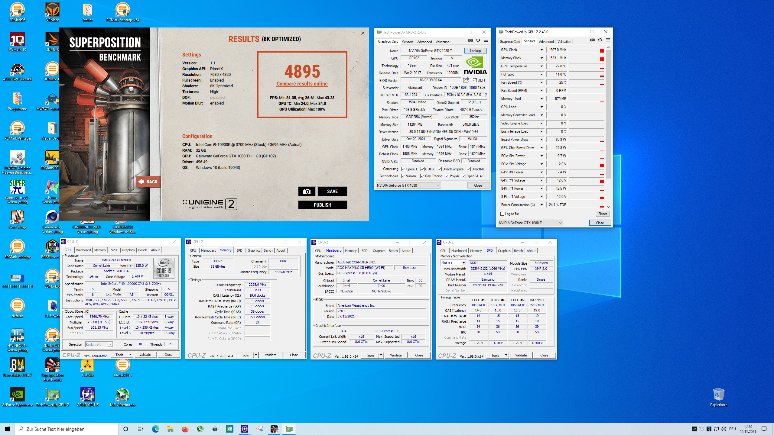Viewport: 774px width, 435px height.
Task: Open the Core Temp desktop icon
Action: [17, 219]
